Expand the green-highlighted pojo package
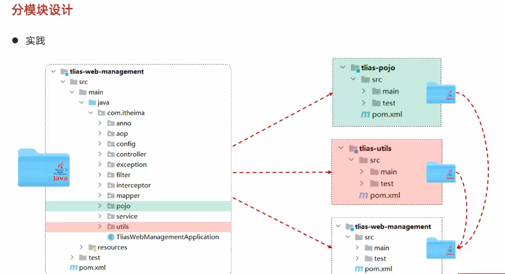 click(x=100, y=206)
